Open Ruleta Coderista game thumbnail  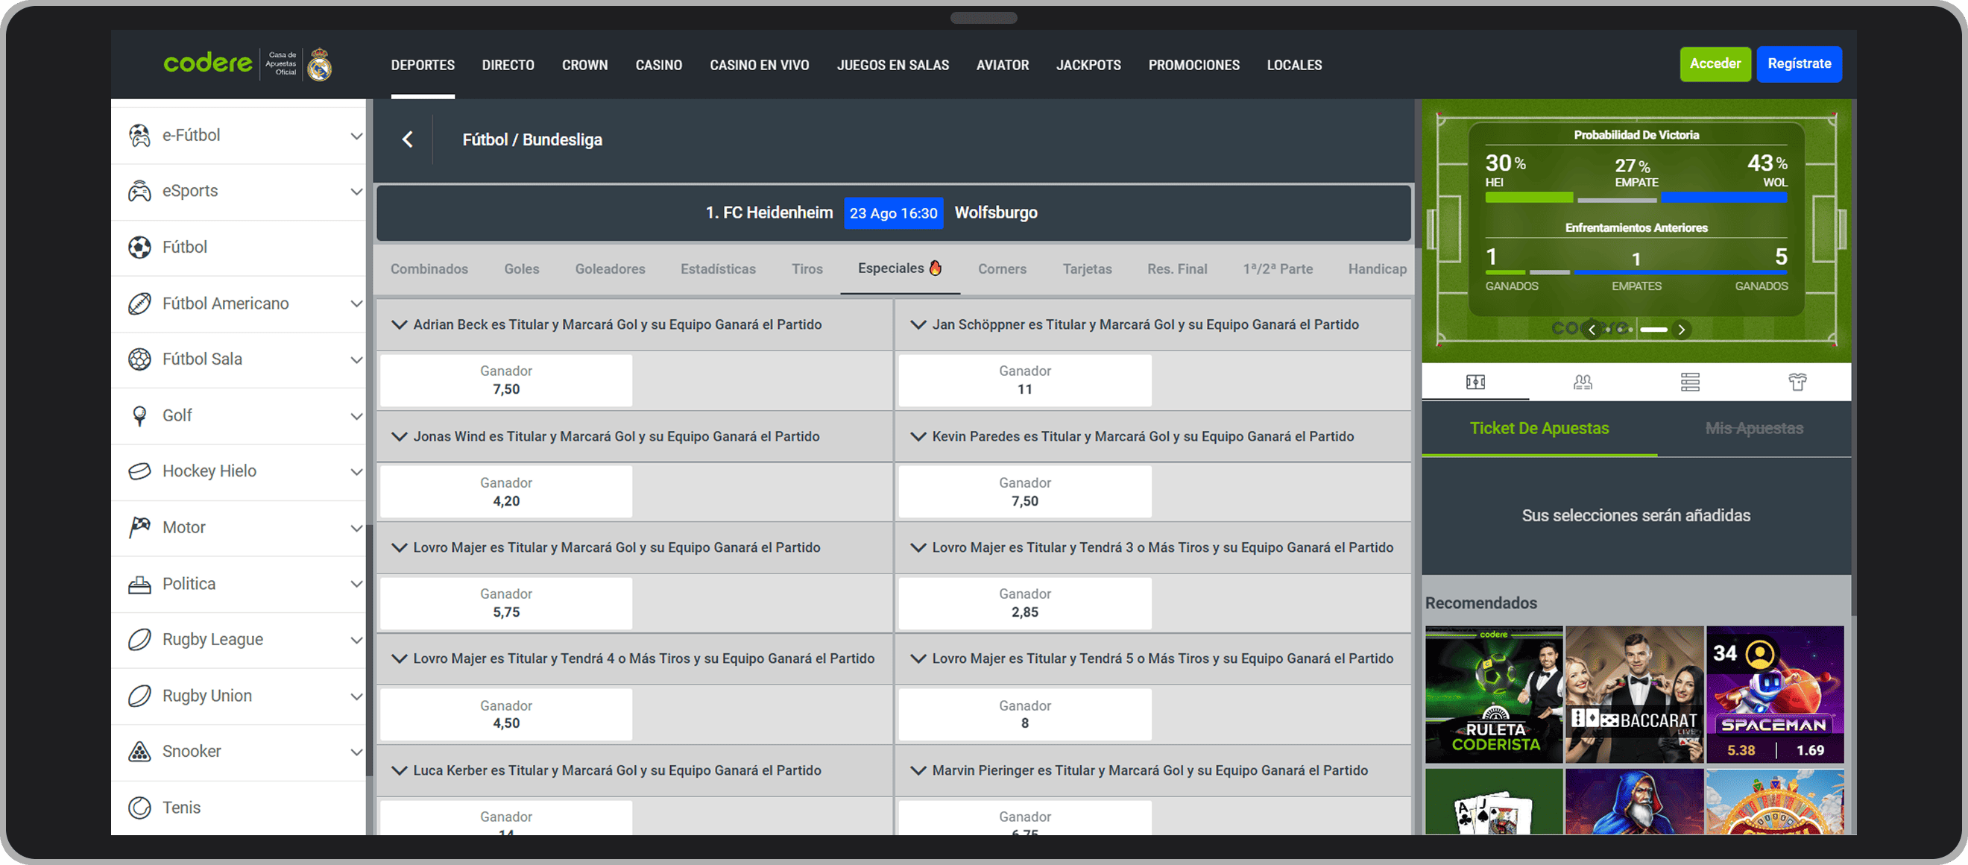point(1494,694)
